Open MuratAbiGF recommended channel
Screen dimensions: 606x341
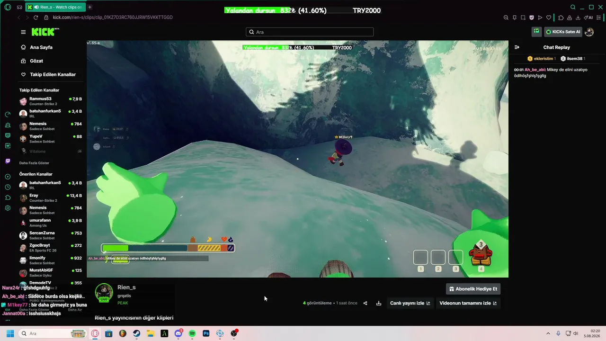(51, 273)
